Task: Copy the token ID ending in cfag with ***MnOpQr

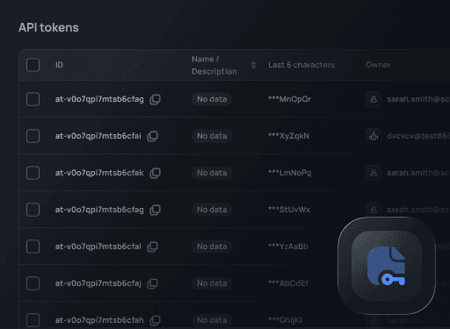Action: (155, 99)
